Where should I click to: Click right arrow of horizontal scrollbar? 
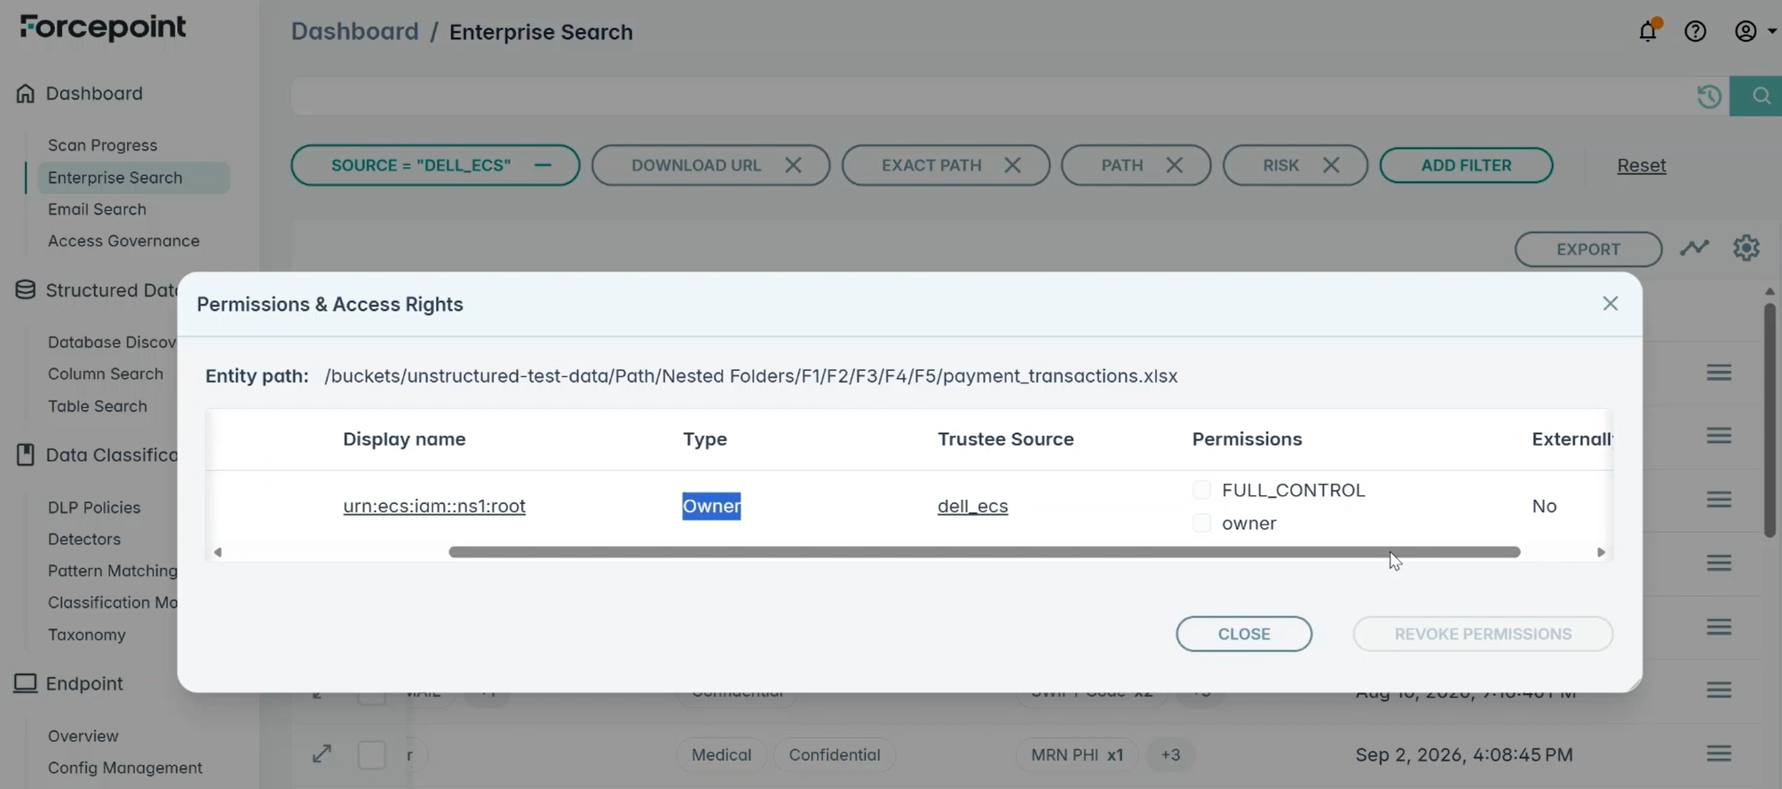(1601, 552)
